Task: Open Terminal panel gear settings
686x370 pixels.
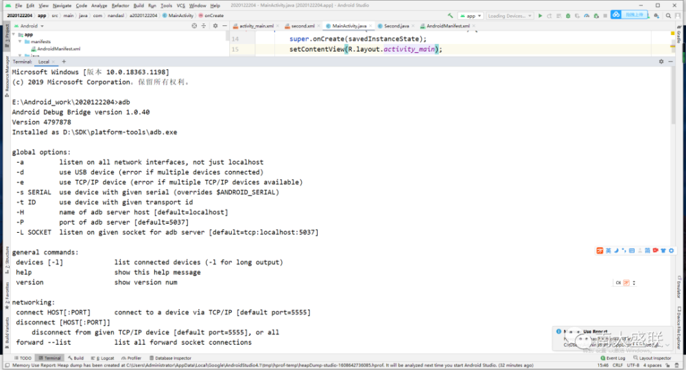Action: [x=661, y=62]
